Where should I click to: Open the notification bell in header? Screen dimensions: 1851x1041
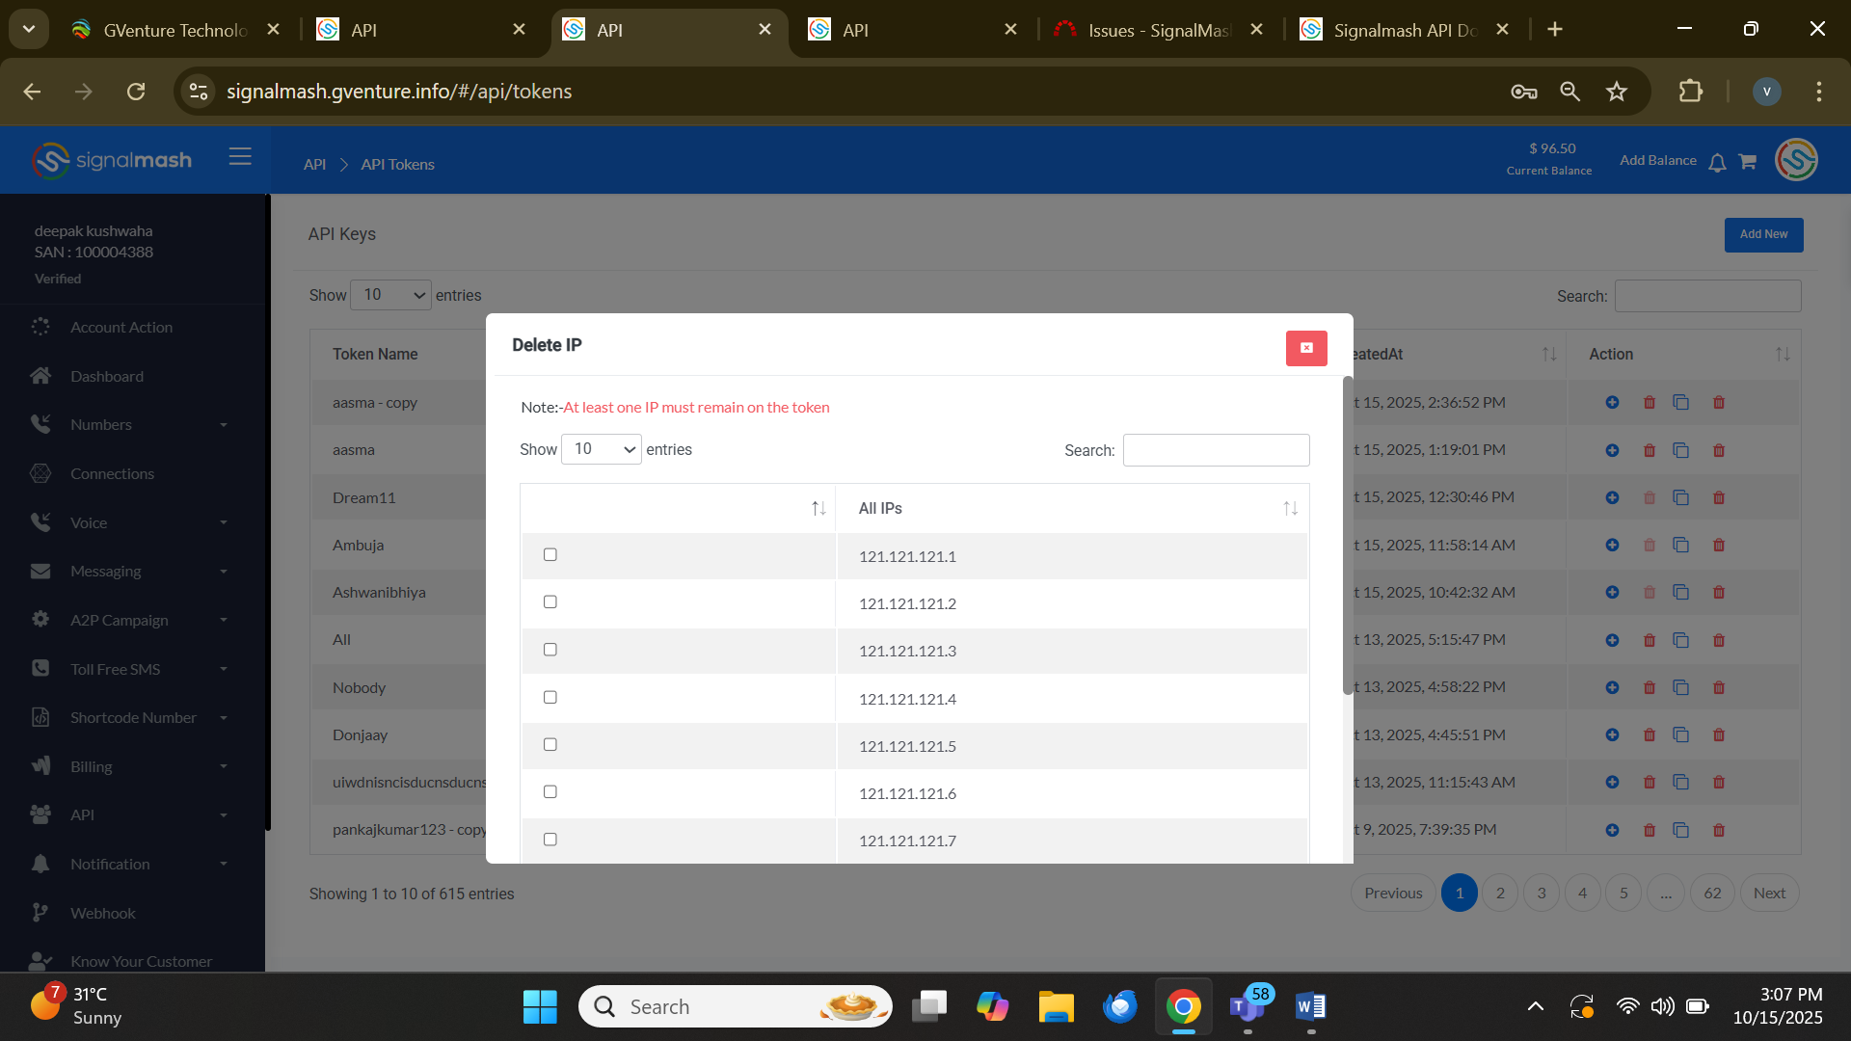(1717, 162)
